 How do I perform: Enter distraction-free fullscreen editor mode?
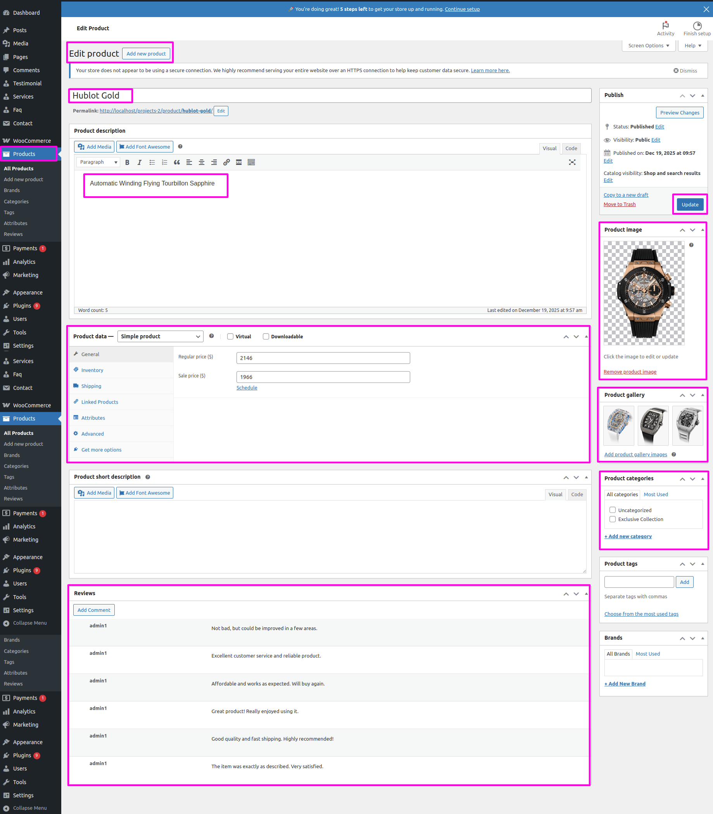click(x=572, y=162)
